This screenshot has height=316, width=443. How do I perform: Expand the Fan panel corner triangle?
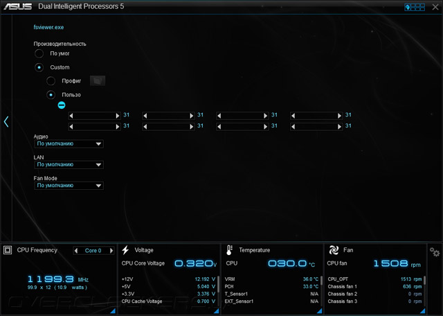tap(422, 311)
